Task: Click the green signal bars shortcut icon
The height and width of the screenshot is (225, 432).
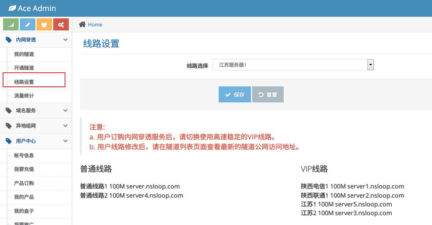Action: pos(11,25)
